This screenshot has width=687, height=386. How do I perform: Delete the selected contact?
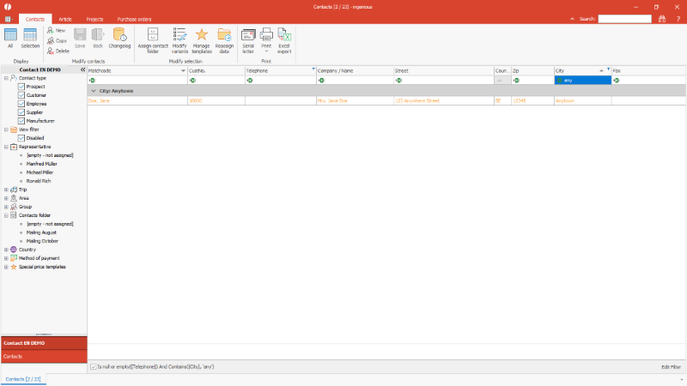coord(57,51)
